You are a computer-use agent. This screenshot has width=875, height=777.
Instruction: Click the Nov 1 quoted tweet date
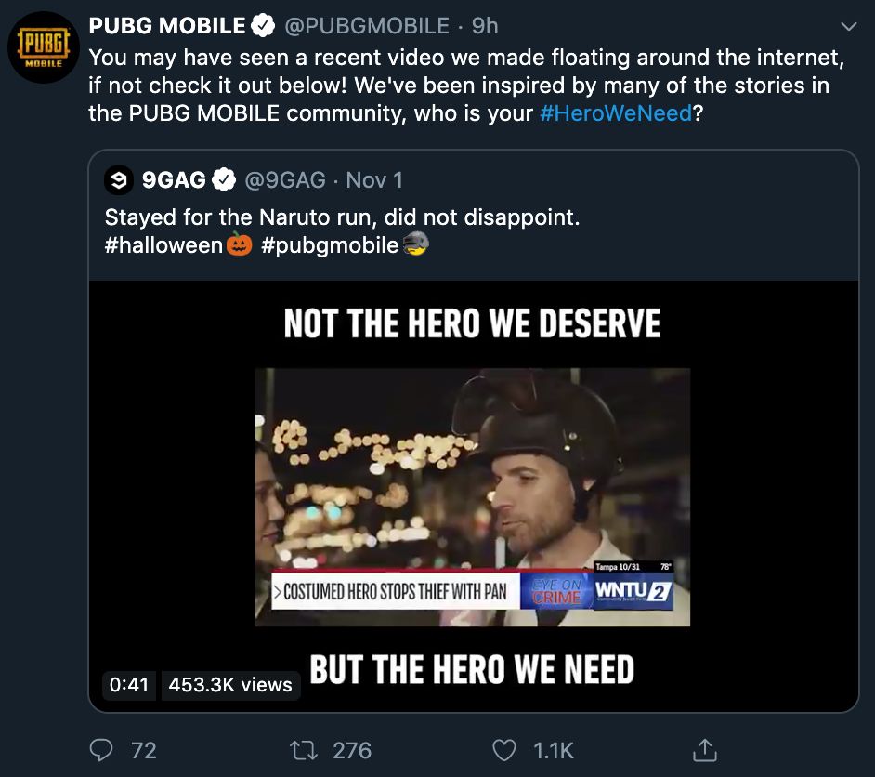374,179
